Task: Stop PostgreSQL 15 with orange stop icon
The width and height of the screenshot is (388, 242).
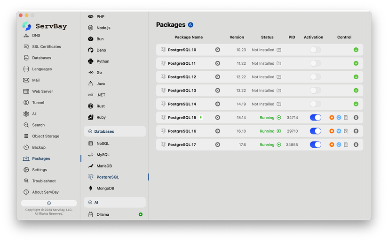Action: 332,118
